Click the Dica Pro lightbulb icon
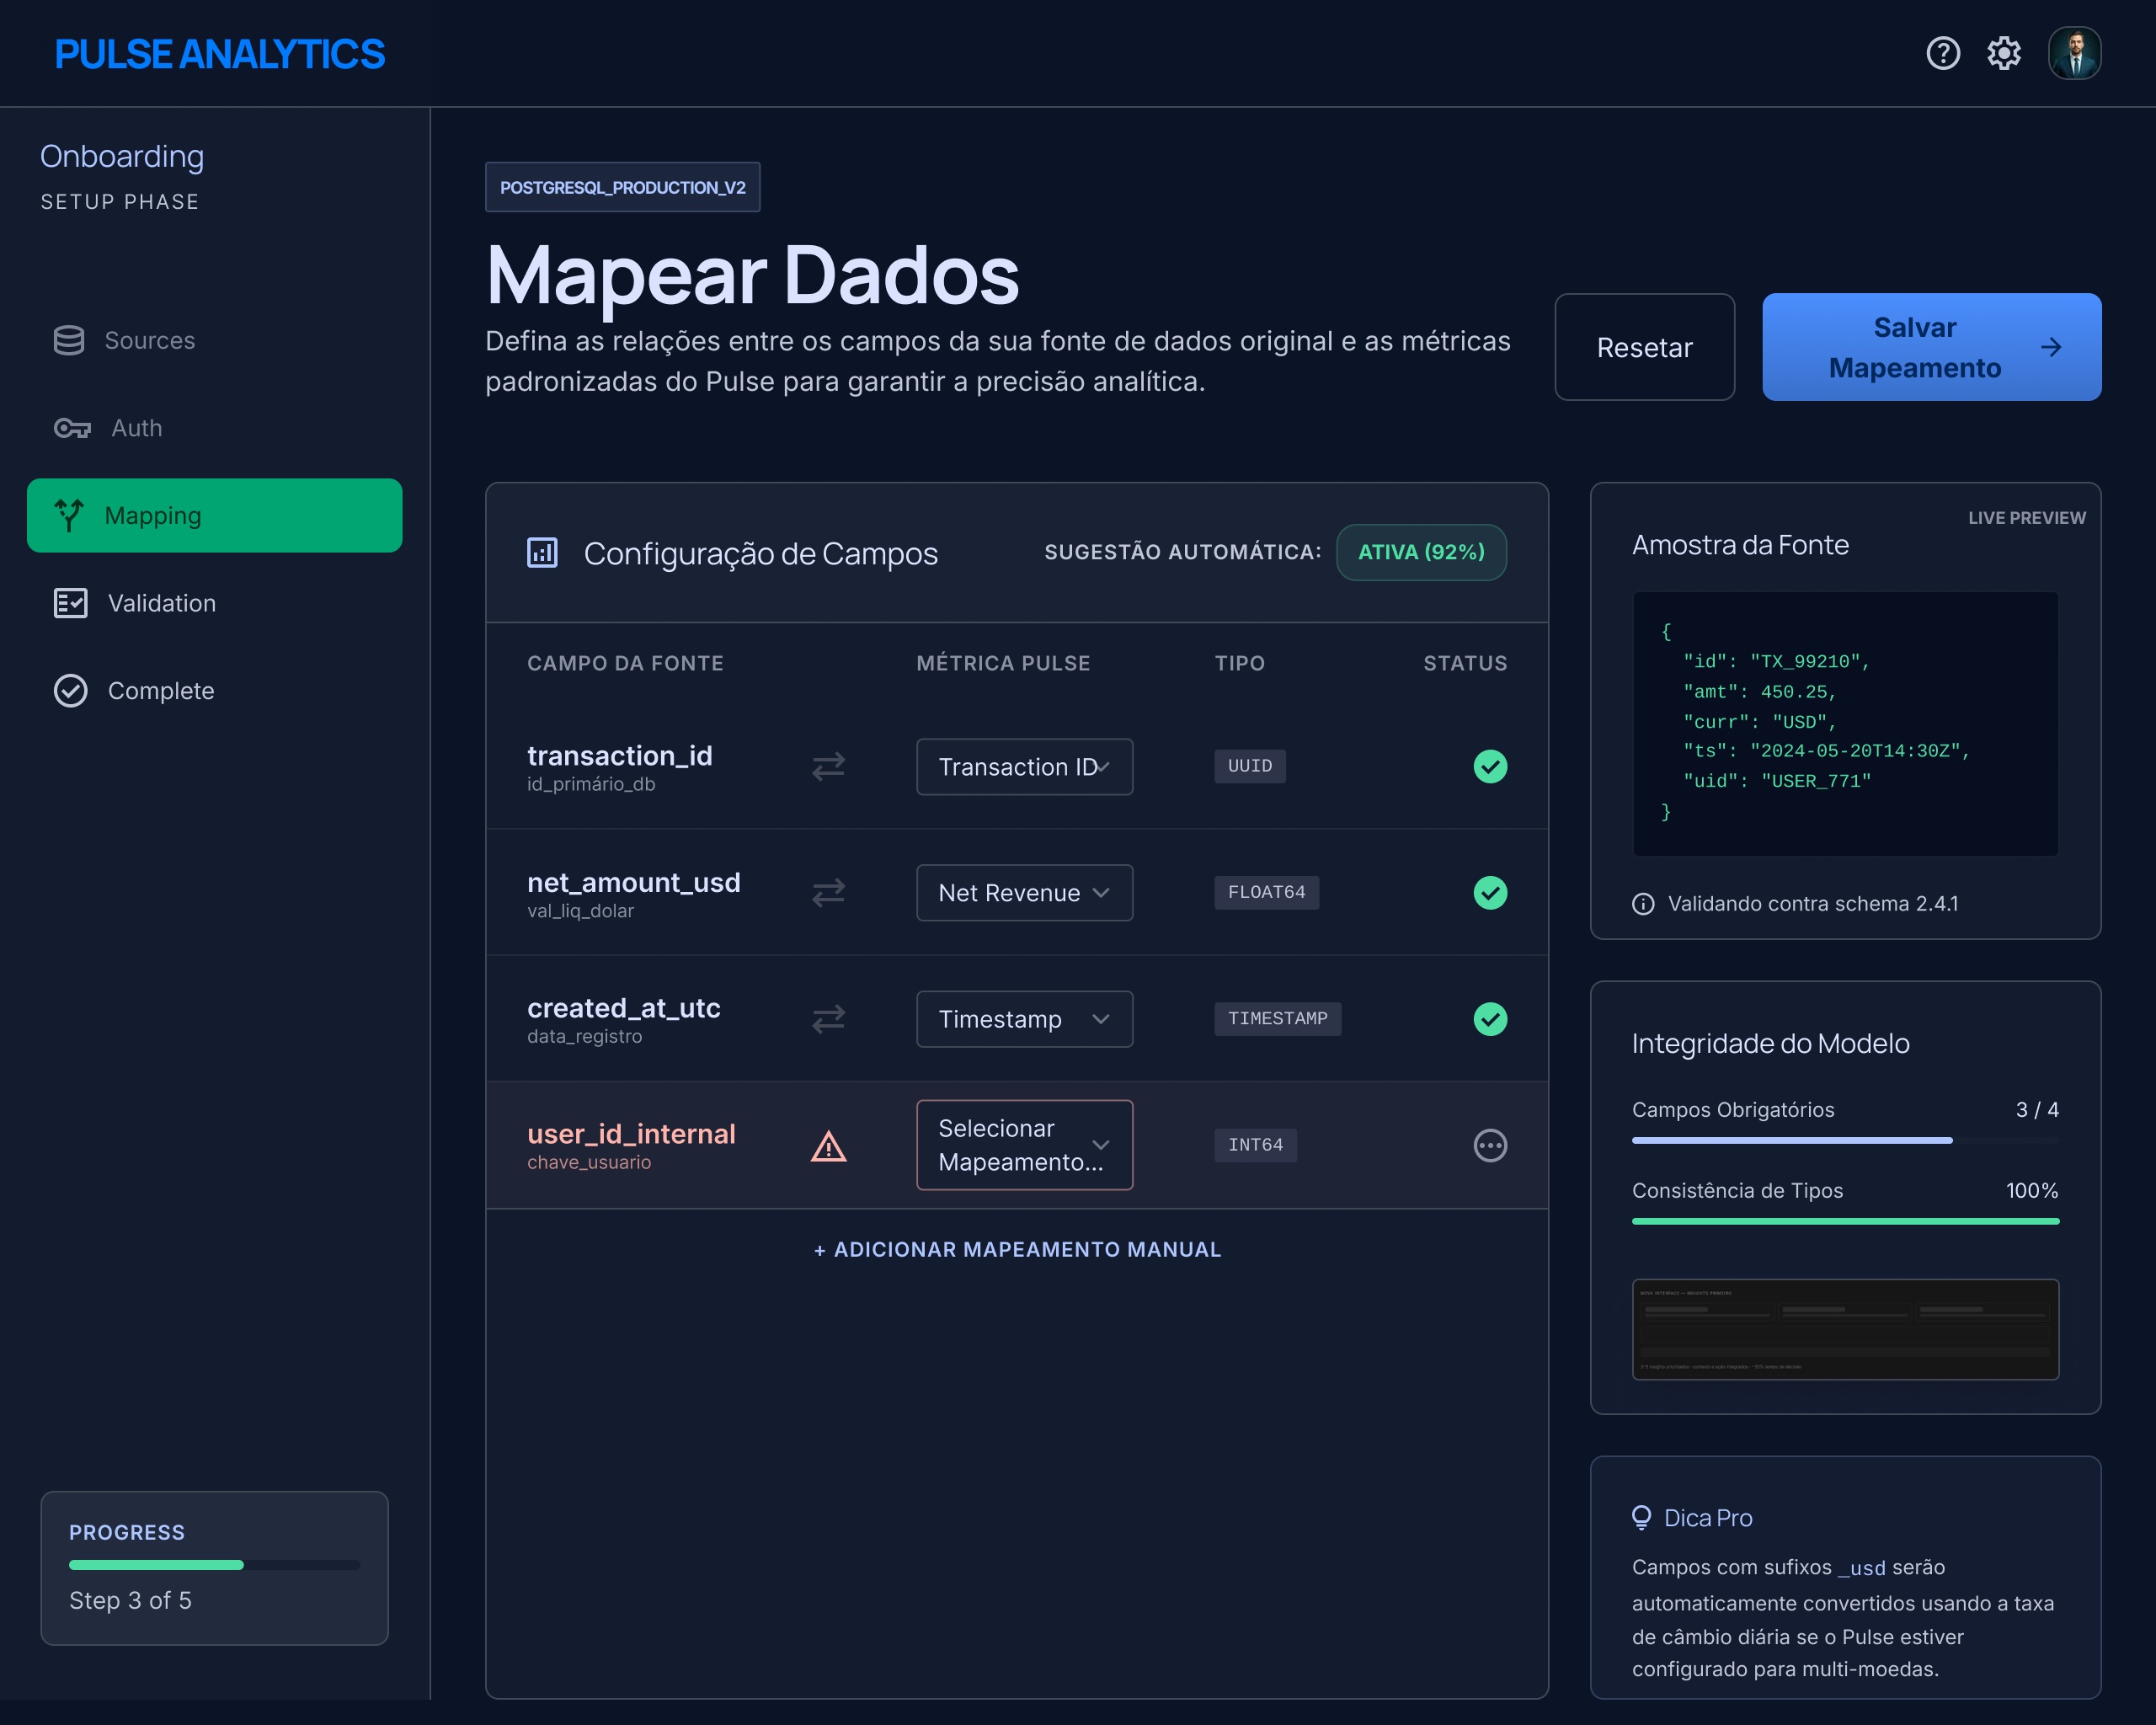 pos(1641,1518)
